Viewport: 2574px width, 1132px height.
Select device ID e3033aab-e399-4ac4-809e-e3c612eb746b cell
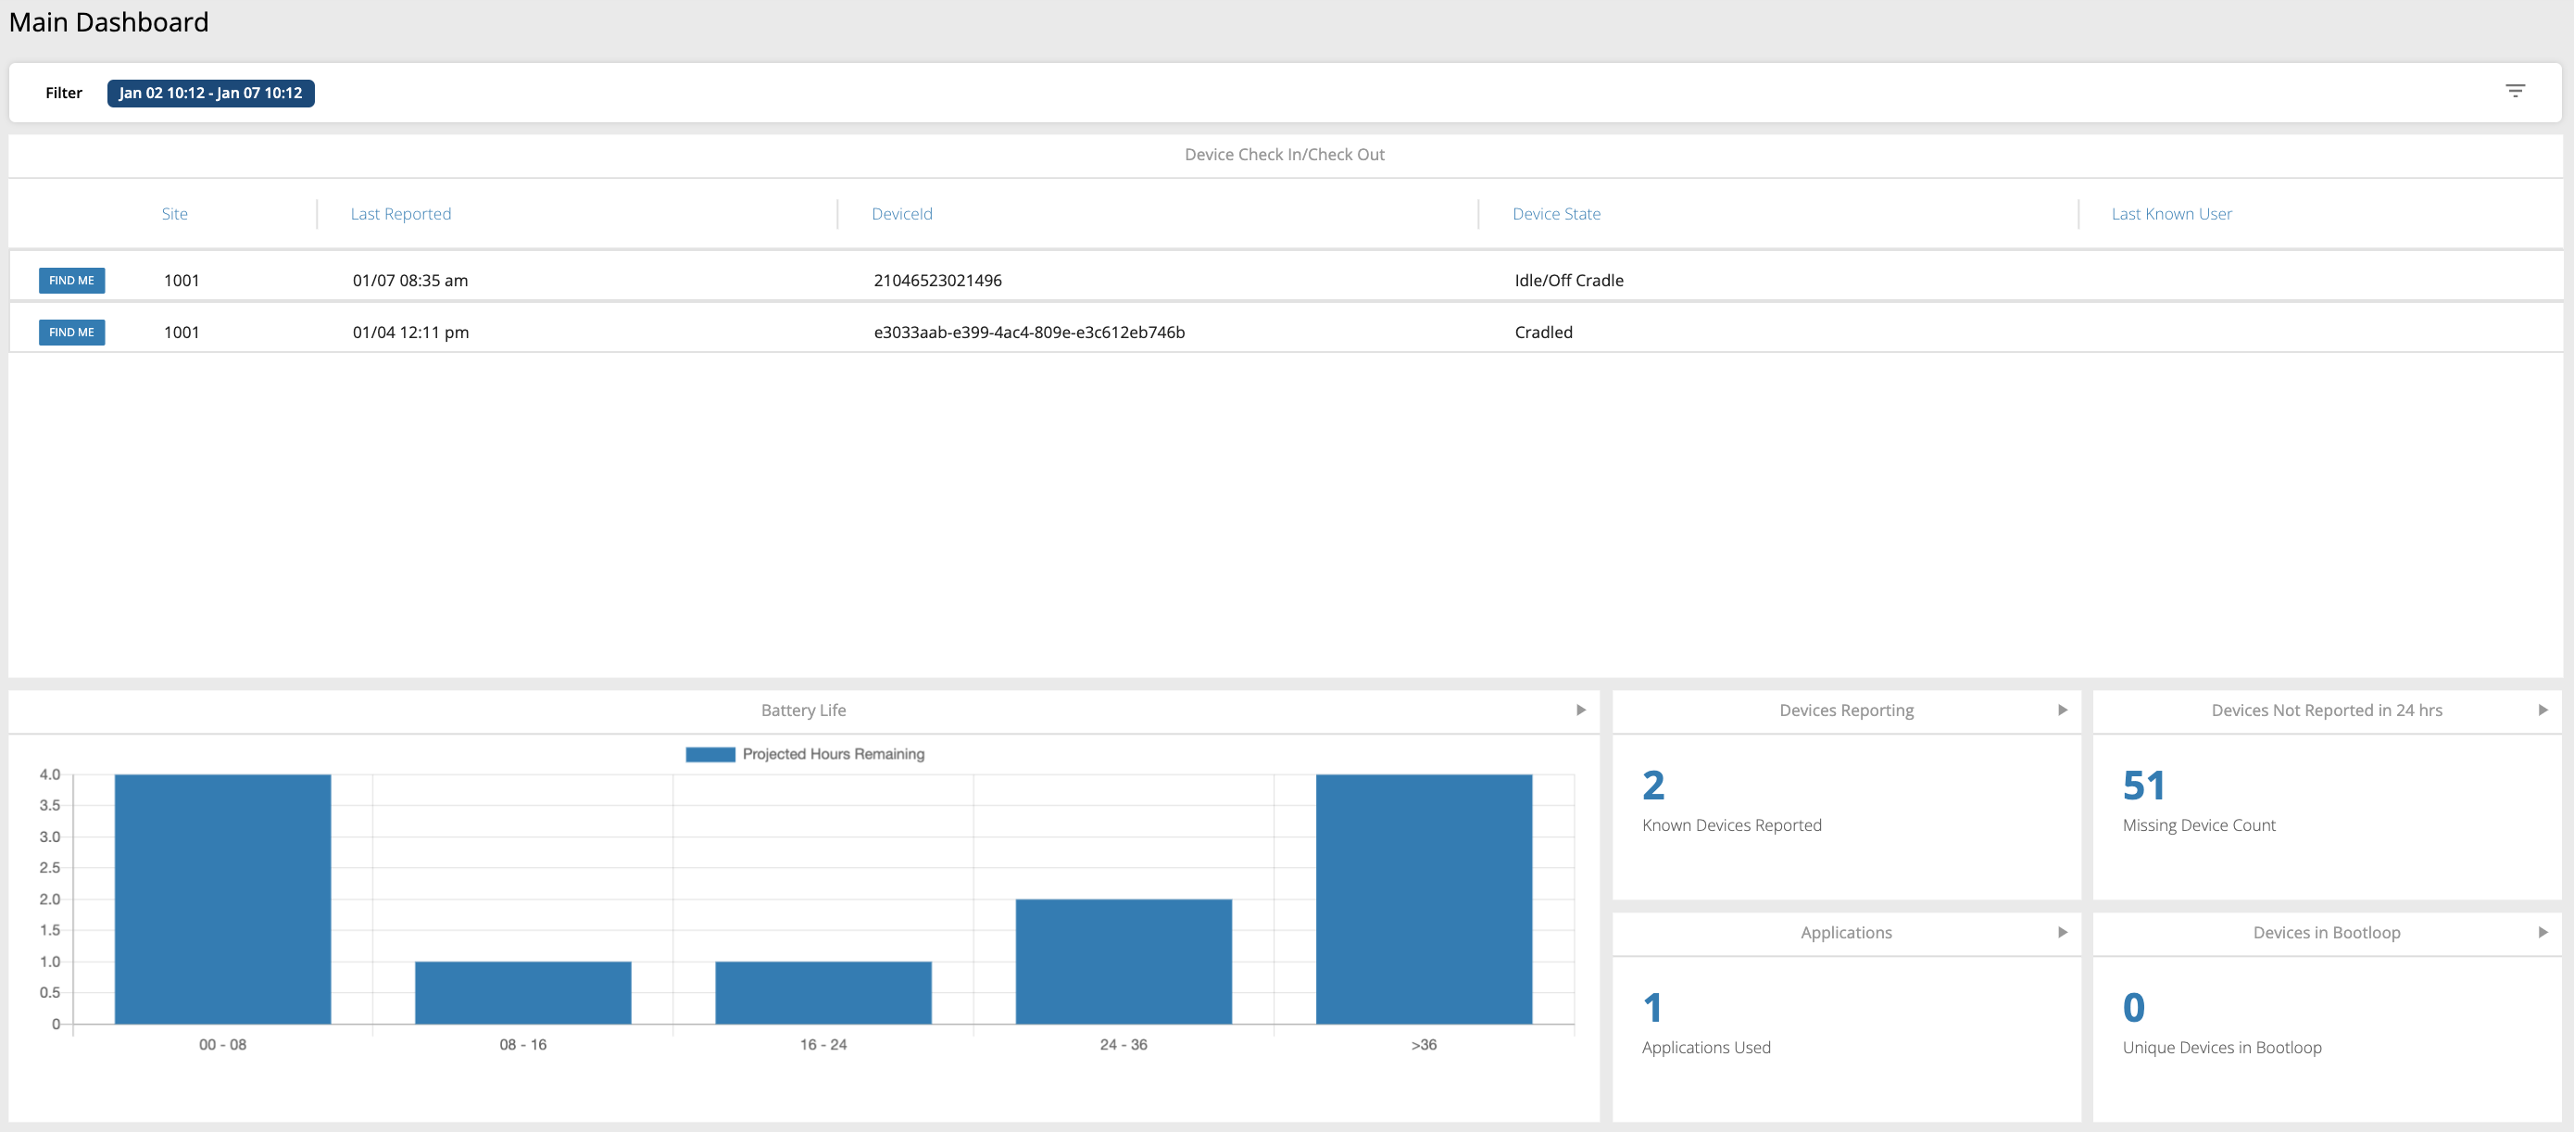point(1029,333)
